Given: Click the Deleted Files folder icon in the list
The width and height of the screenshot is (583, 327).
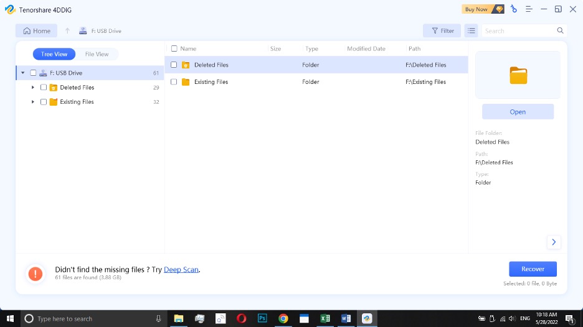Looking at the screenshot, I should click(x=186, y=65).
